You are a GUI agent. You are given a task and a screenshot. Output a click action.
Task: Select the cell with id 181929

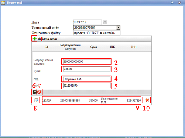point(47,101)
